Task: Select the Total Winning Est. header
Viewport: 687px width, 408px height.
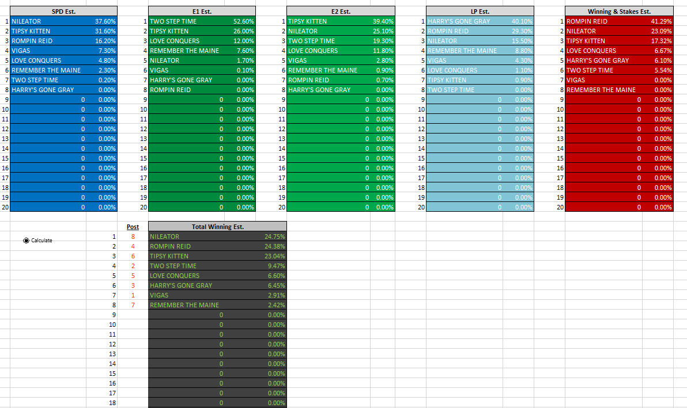Action: (x=217, y=227)
